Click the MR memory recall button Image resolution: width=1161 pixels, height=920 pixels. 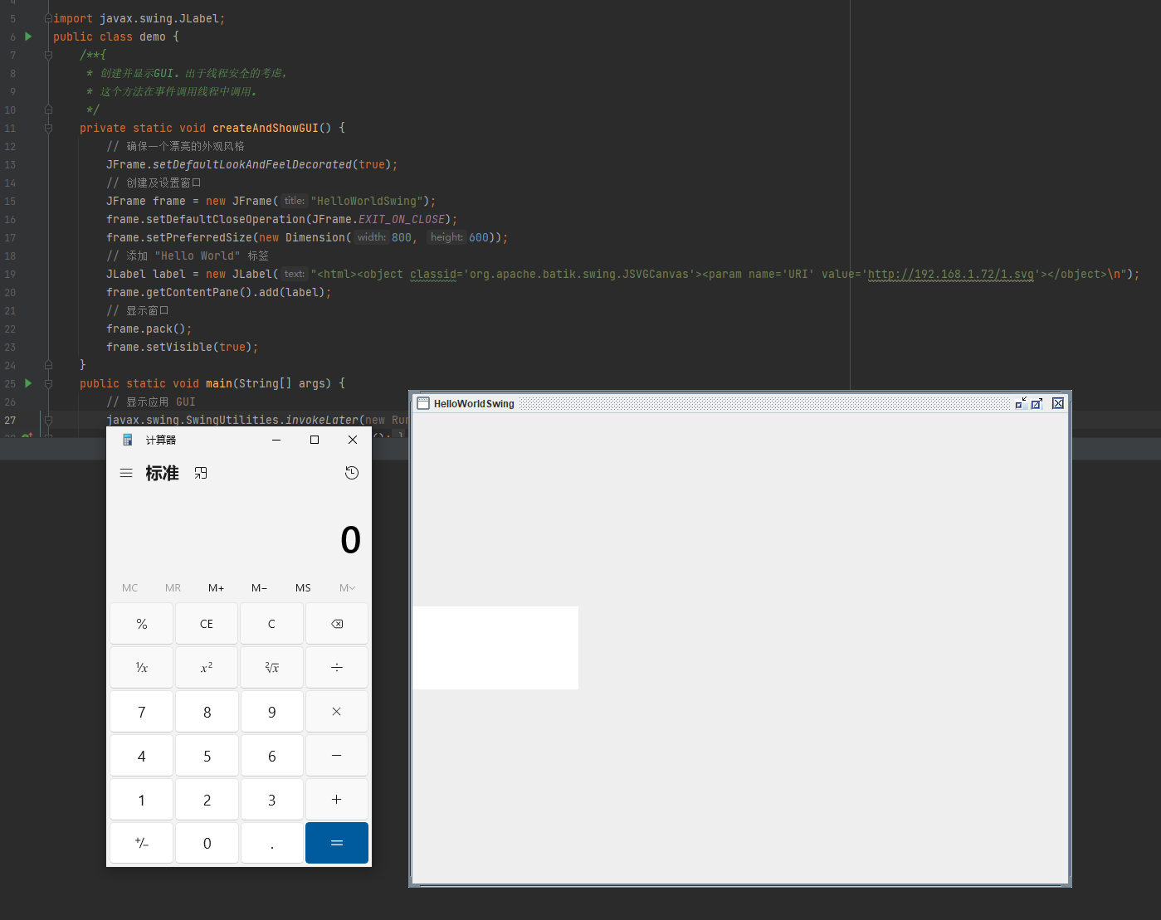173,587
